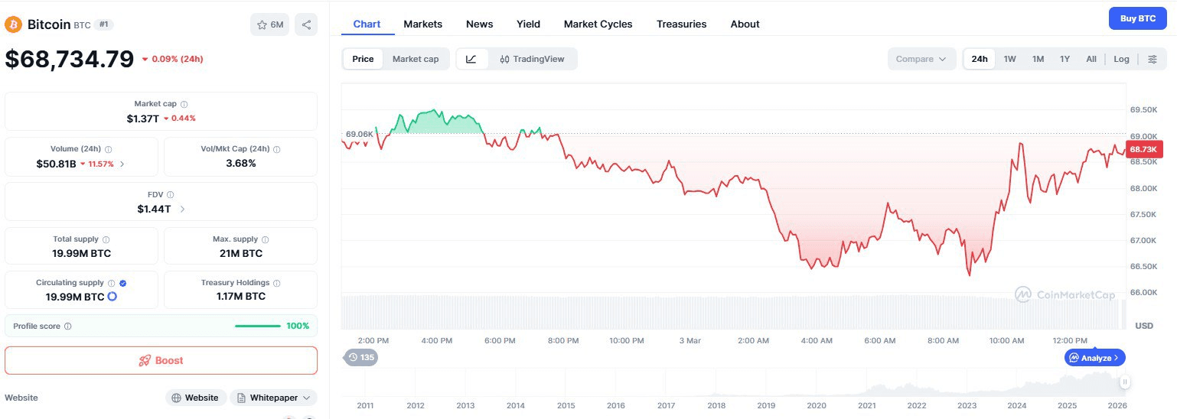
Task: Select the line chart style icon
Action: (x=471, y=59)
